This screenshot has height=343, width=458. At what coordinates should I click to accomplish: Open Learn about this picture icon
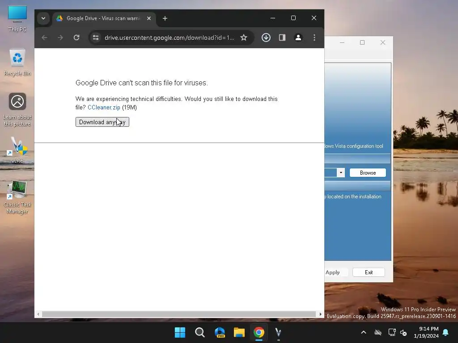(17, 110)
